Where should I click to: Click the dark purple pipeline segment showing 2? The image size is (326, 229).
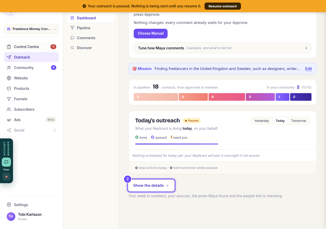click(301, 97)
